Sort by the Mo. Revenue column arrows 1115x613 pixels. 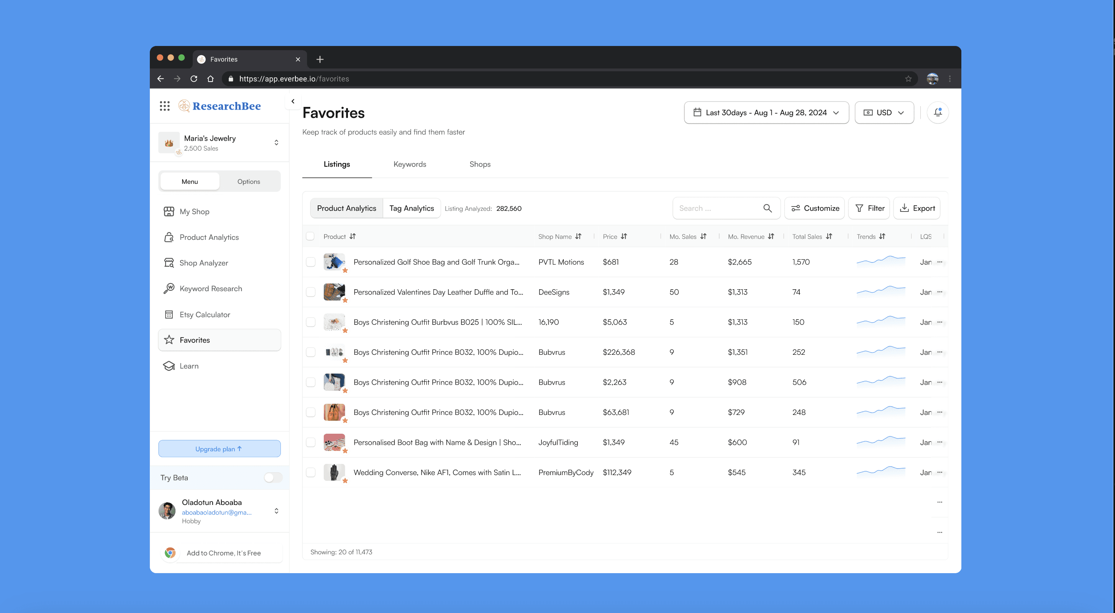(x=771, y=236)
